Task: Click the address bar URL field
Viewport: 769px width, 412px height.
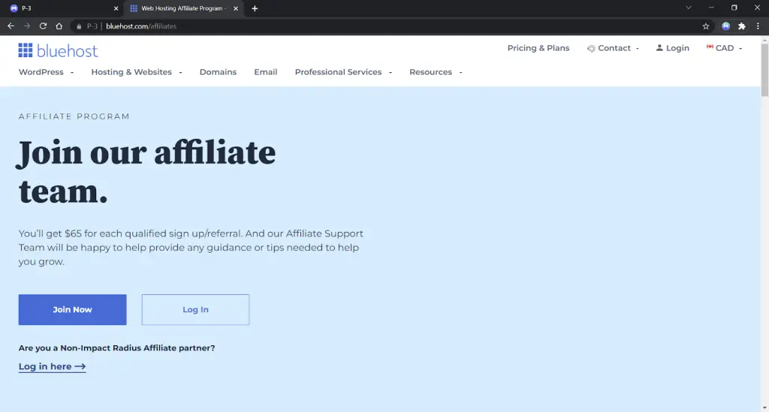Action: (392, 26)
